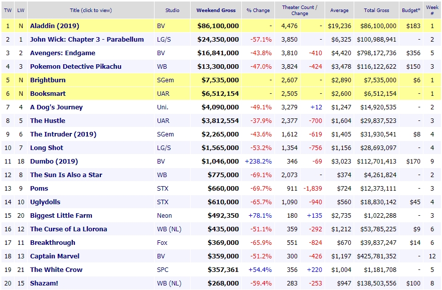The height and width of the screenshot is (290, 442).
Task: Click the Title (click to view) header
Action: pos(91,10)
